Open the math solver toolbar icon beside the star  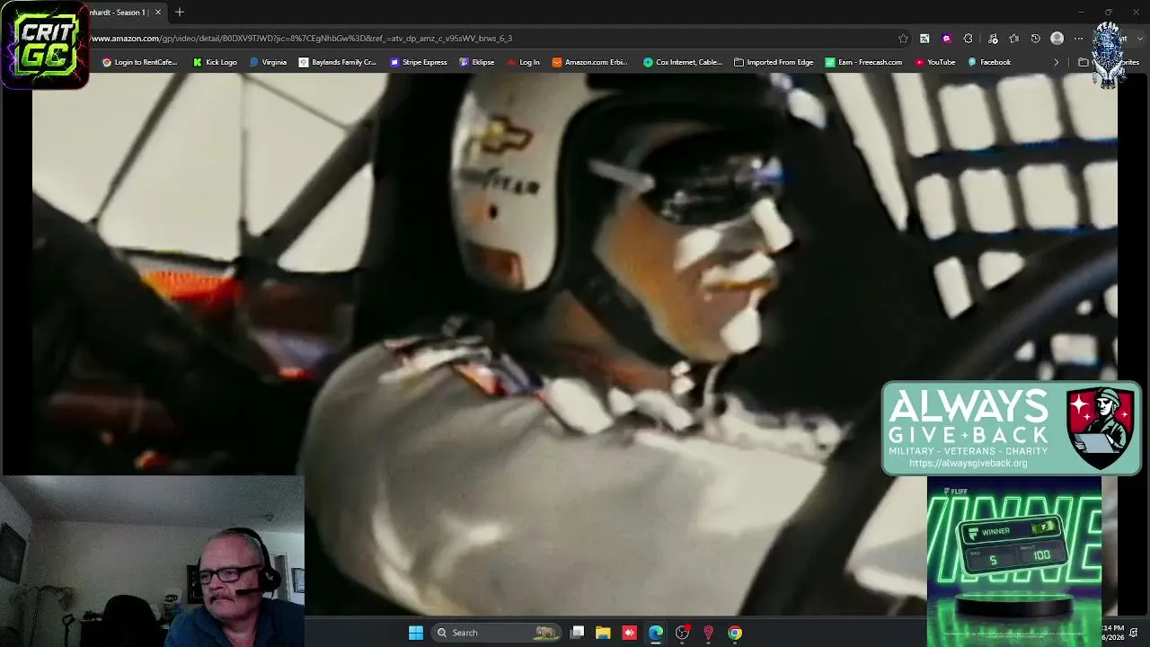924,39
